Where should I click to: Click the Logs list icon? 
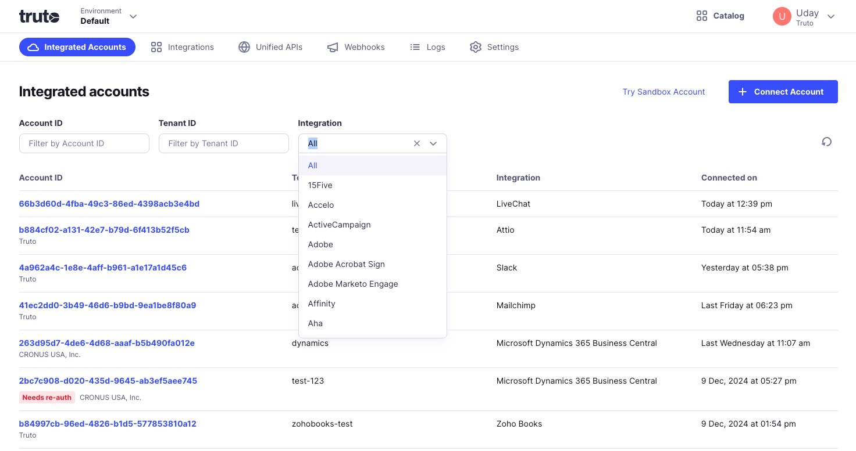tap(415, 47)
